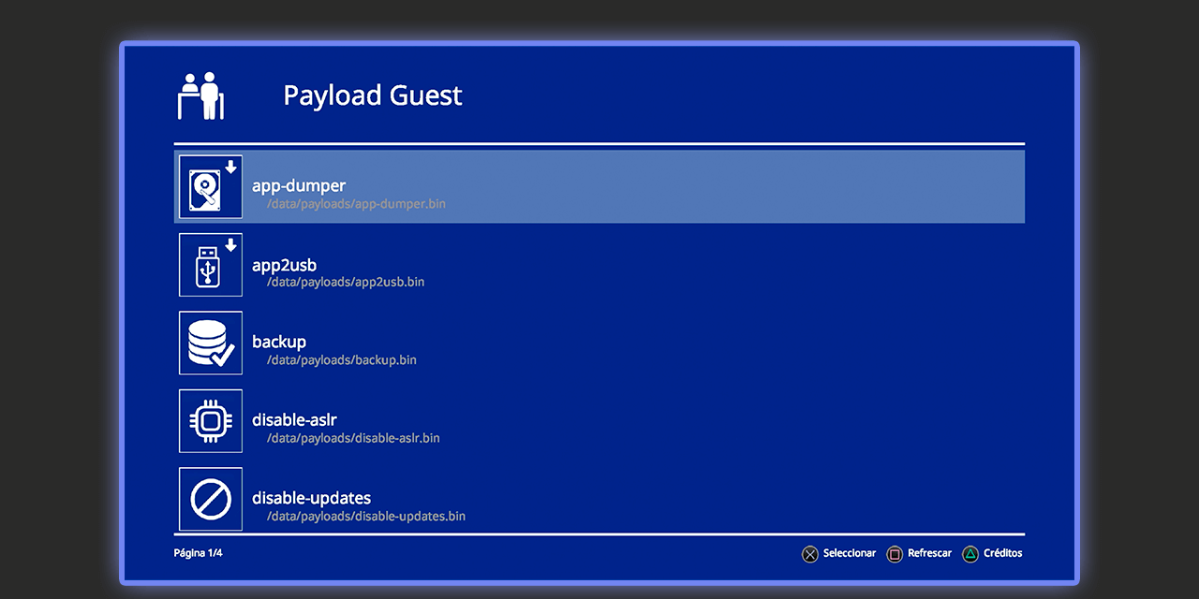This screenshot has height=599, width=1199.
Task: Select the app-dumper payload name
Action: click(299, 186)
